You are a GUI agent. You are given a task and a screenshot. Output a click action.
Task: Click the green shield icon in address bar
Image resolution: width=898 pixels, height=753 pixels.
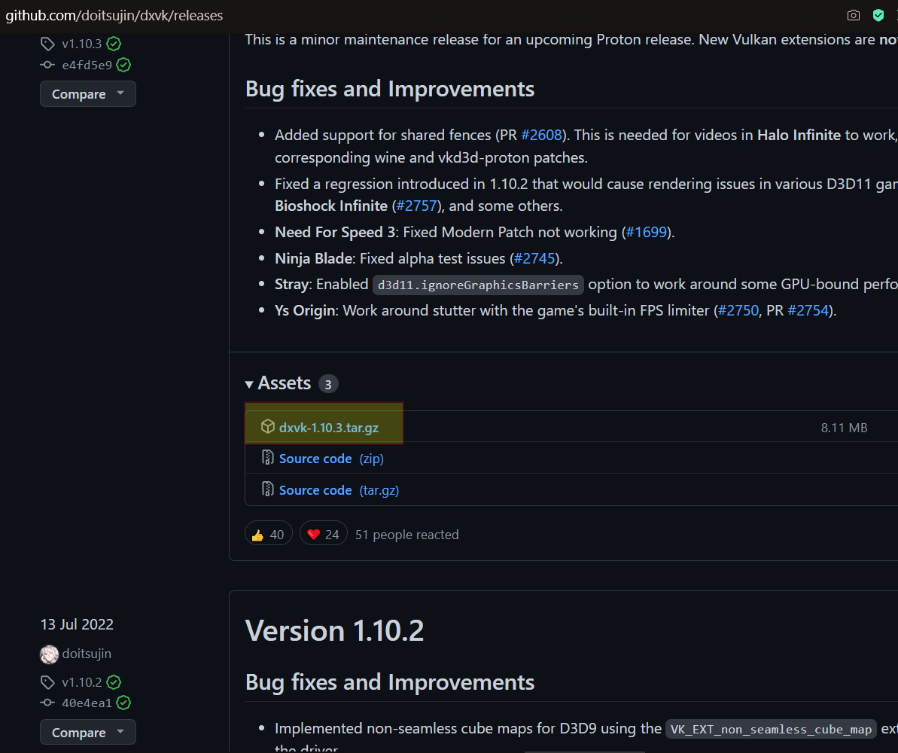tap(878, 15)
